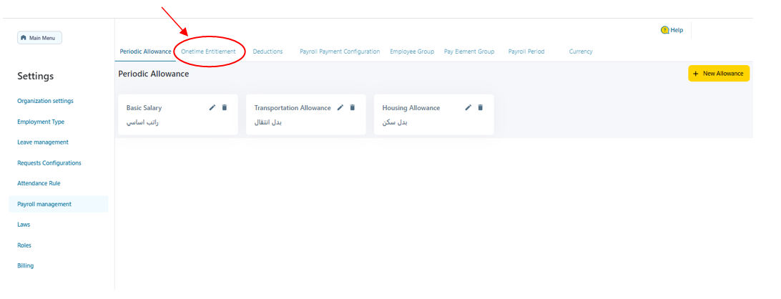
Task: Click the Help icon
Action: tap(665, 30)
